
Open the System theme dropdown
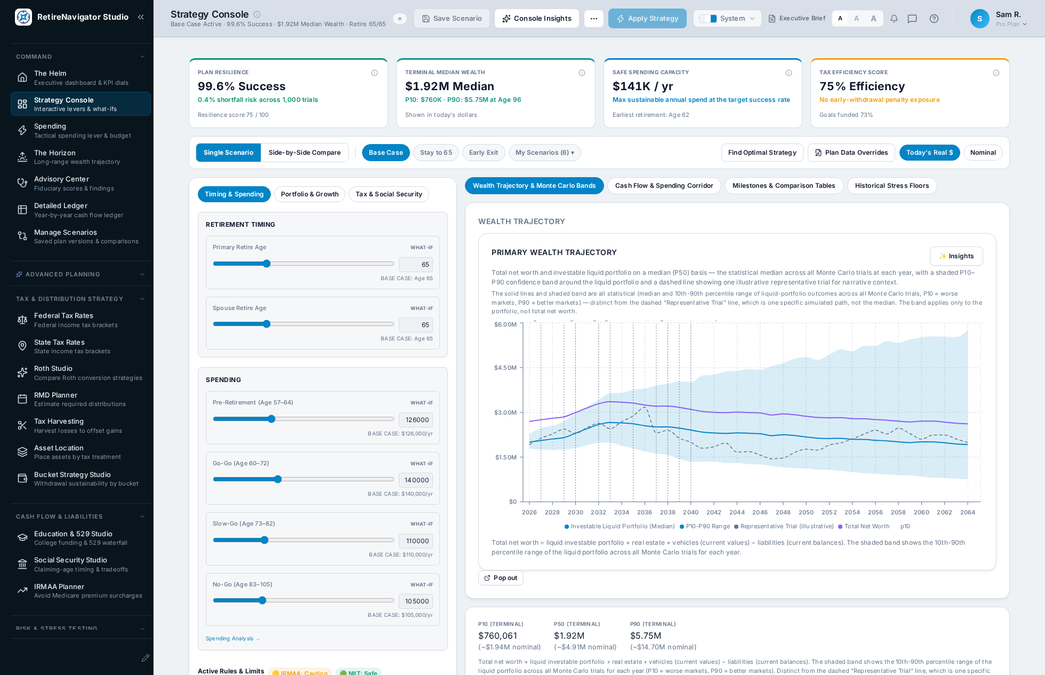(727, 19)
